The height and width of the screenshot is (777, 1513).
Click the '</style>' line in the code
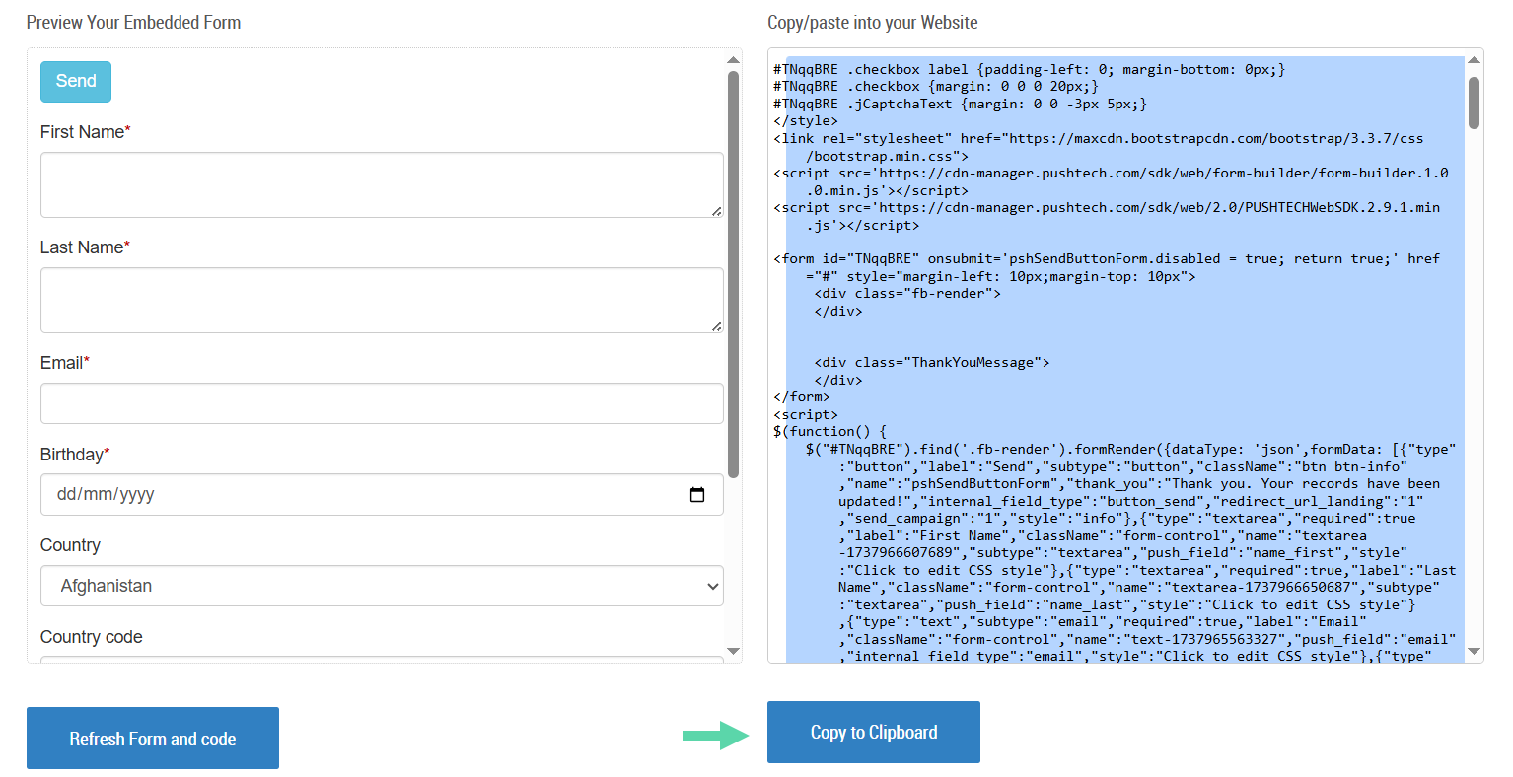(x=806, y=121)
